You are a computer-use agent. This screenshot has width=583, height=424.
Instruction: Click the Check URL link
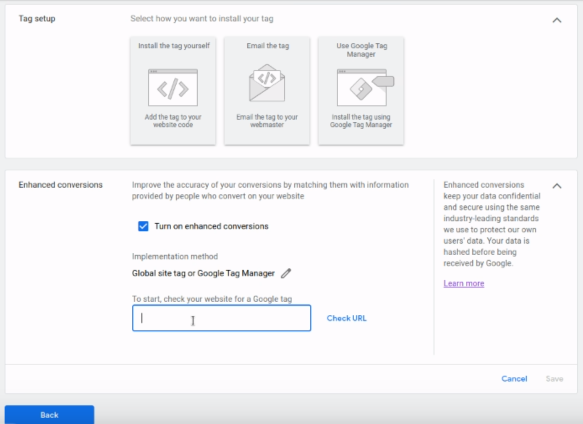coord(347,318)
